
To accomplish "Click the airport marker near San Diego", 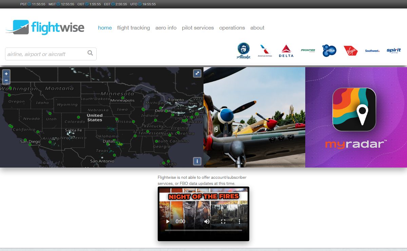I will pyautogui.click(x=30, y=144).
